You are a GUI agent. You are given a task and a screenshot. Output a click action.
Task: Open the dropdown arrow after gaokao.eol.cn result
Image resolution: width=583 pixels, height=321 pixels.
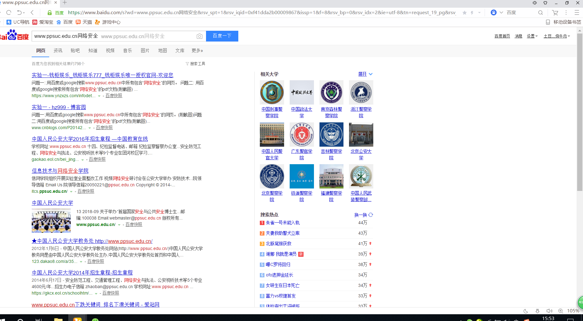point(82,160)
